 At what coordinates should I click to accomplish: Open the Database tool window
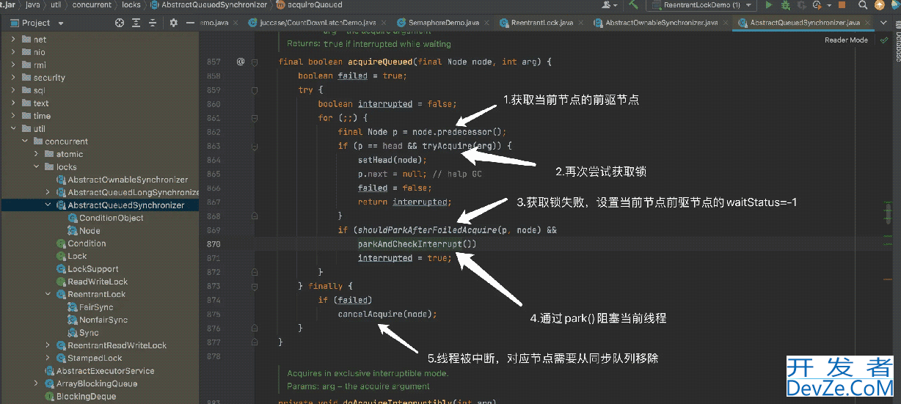[x=896, y=45]
